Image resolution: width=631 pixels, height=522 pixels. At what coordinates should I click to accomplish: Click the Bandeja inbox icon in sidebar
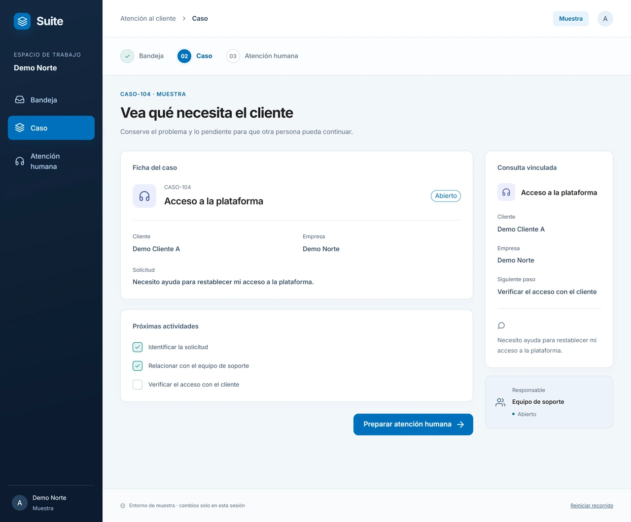[20, 100]
